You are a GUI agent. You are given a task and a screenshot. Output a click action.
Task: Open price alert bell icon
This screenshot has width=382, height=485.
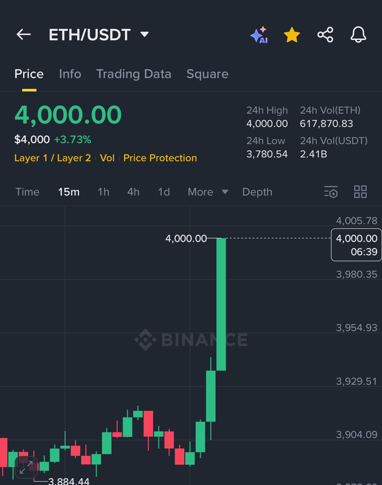[x=358, y=35]
